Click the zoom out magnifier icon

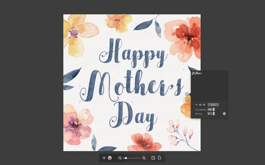(120, 158)
